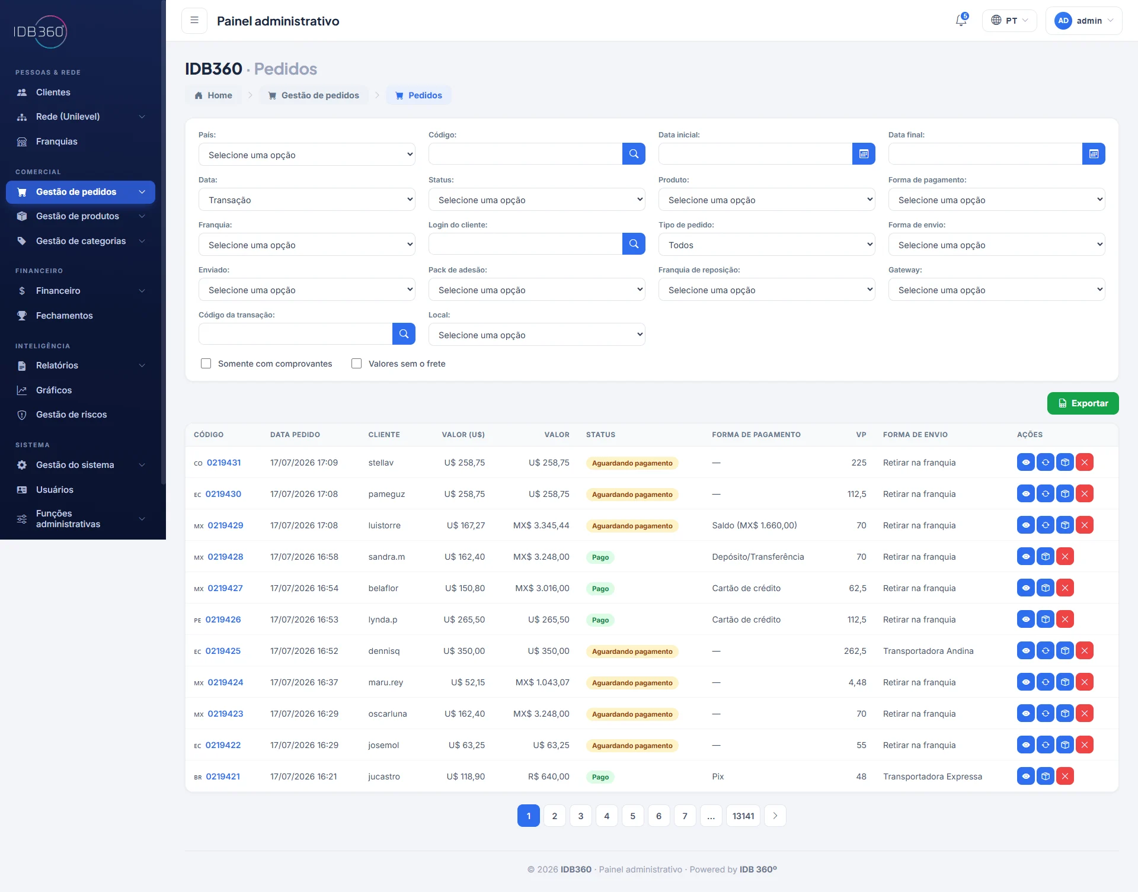Open the notifications bell

pyautogui.click(x=961, y=21)
